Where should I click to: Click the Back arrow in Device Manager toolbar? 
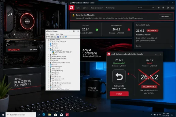click(47, 37)
